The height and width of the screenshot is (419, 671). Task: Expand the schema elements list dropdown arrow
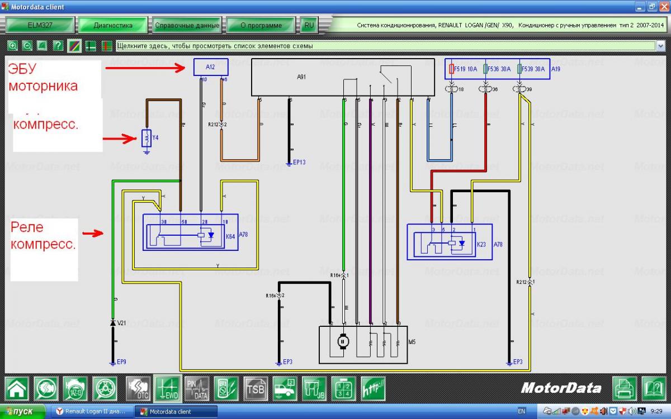coord(661,46)
